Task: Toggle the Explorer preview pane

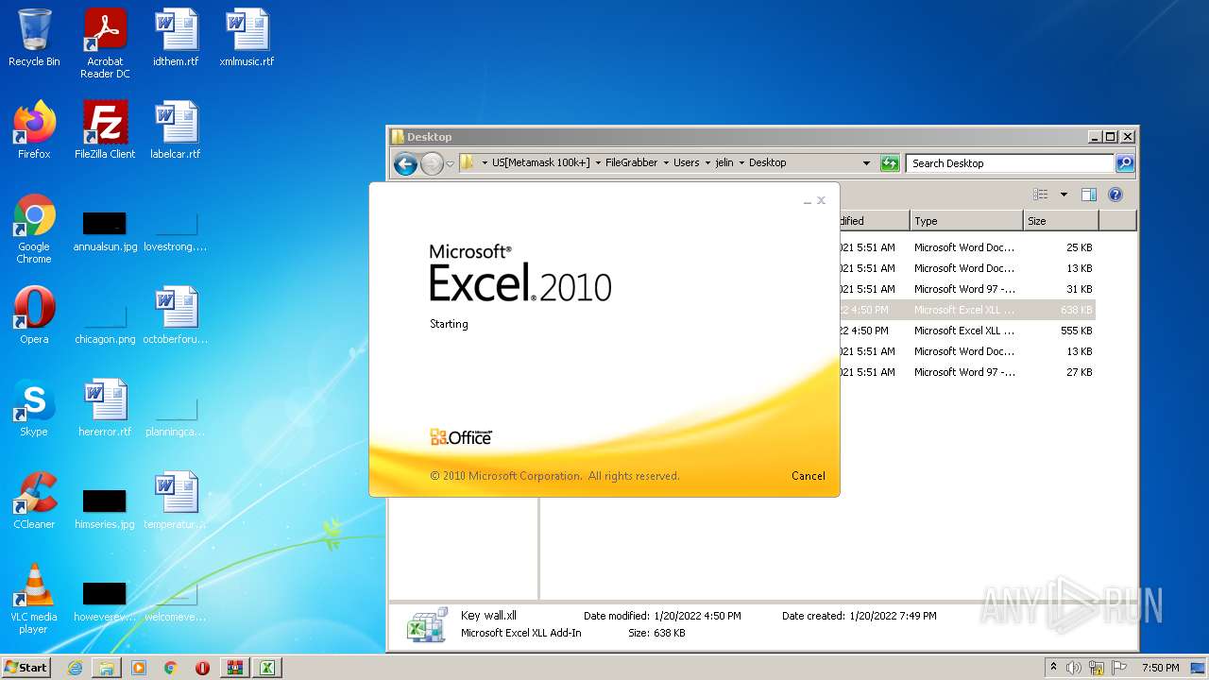Action: pos(1088,195)
